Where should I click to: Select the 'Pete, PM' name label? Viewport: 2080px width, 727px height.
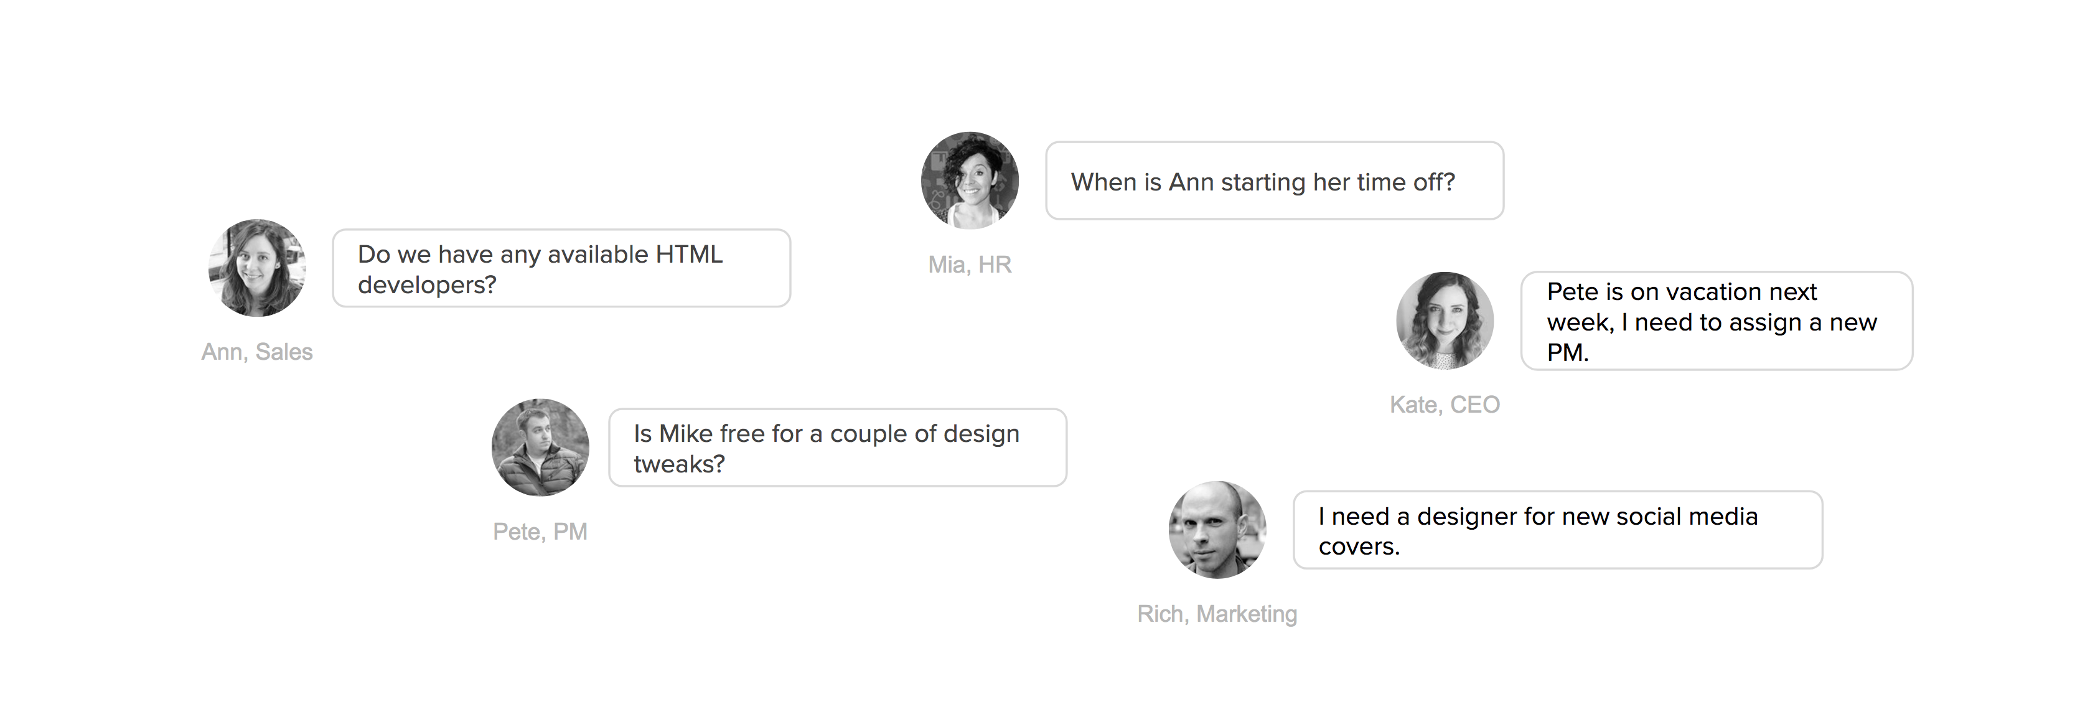coord(540,532)
